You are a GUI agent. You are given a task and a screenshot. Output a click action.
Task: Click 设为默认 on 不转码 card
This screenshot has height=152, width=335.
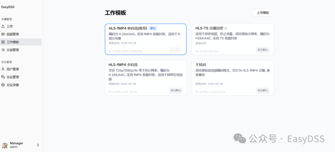[263, 91]
